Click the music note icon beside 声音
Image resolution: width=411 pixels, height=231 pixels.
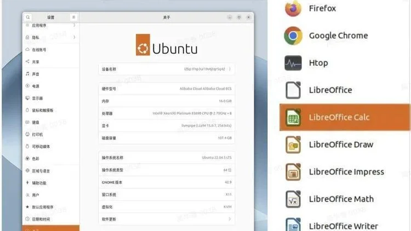(x=27, y=74)
